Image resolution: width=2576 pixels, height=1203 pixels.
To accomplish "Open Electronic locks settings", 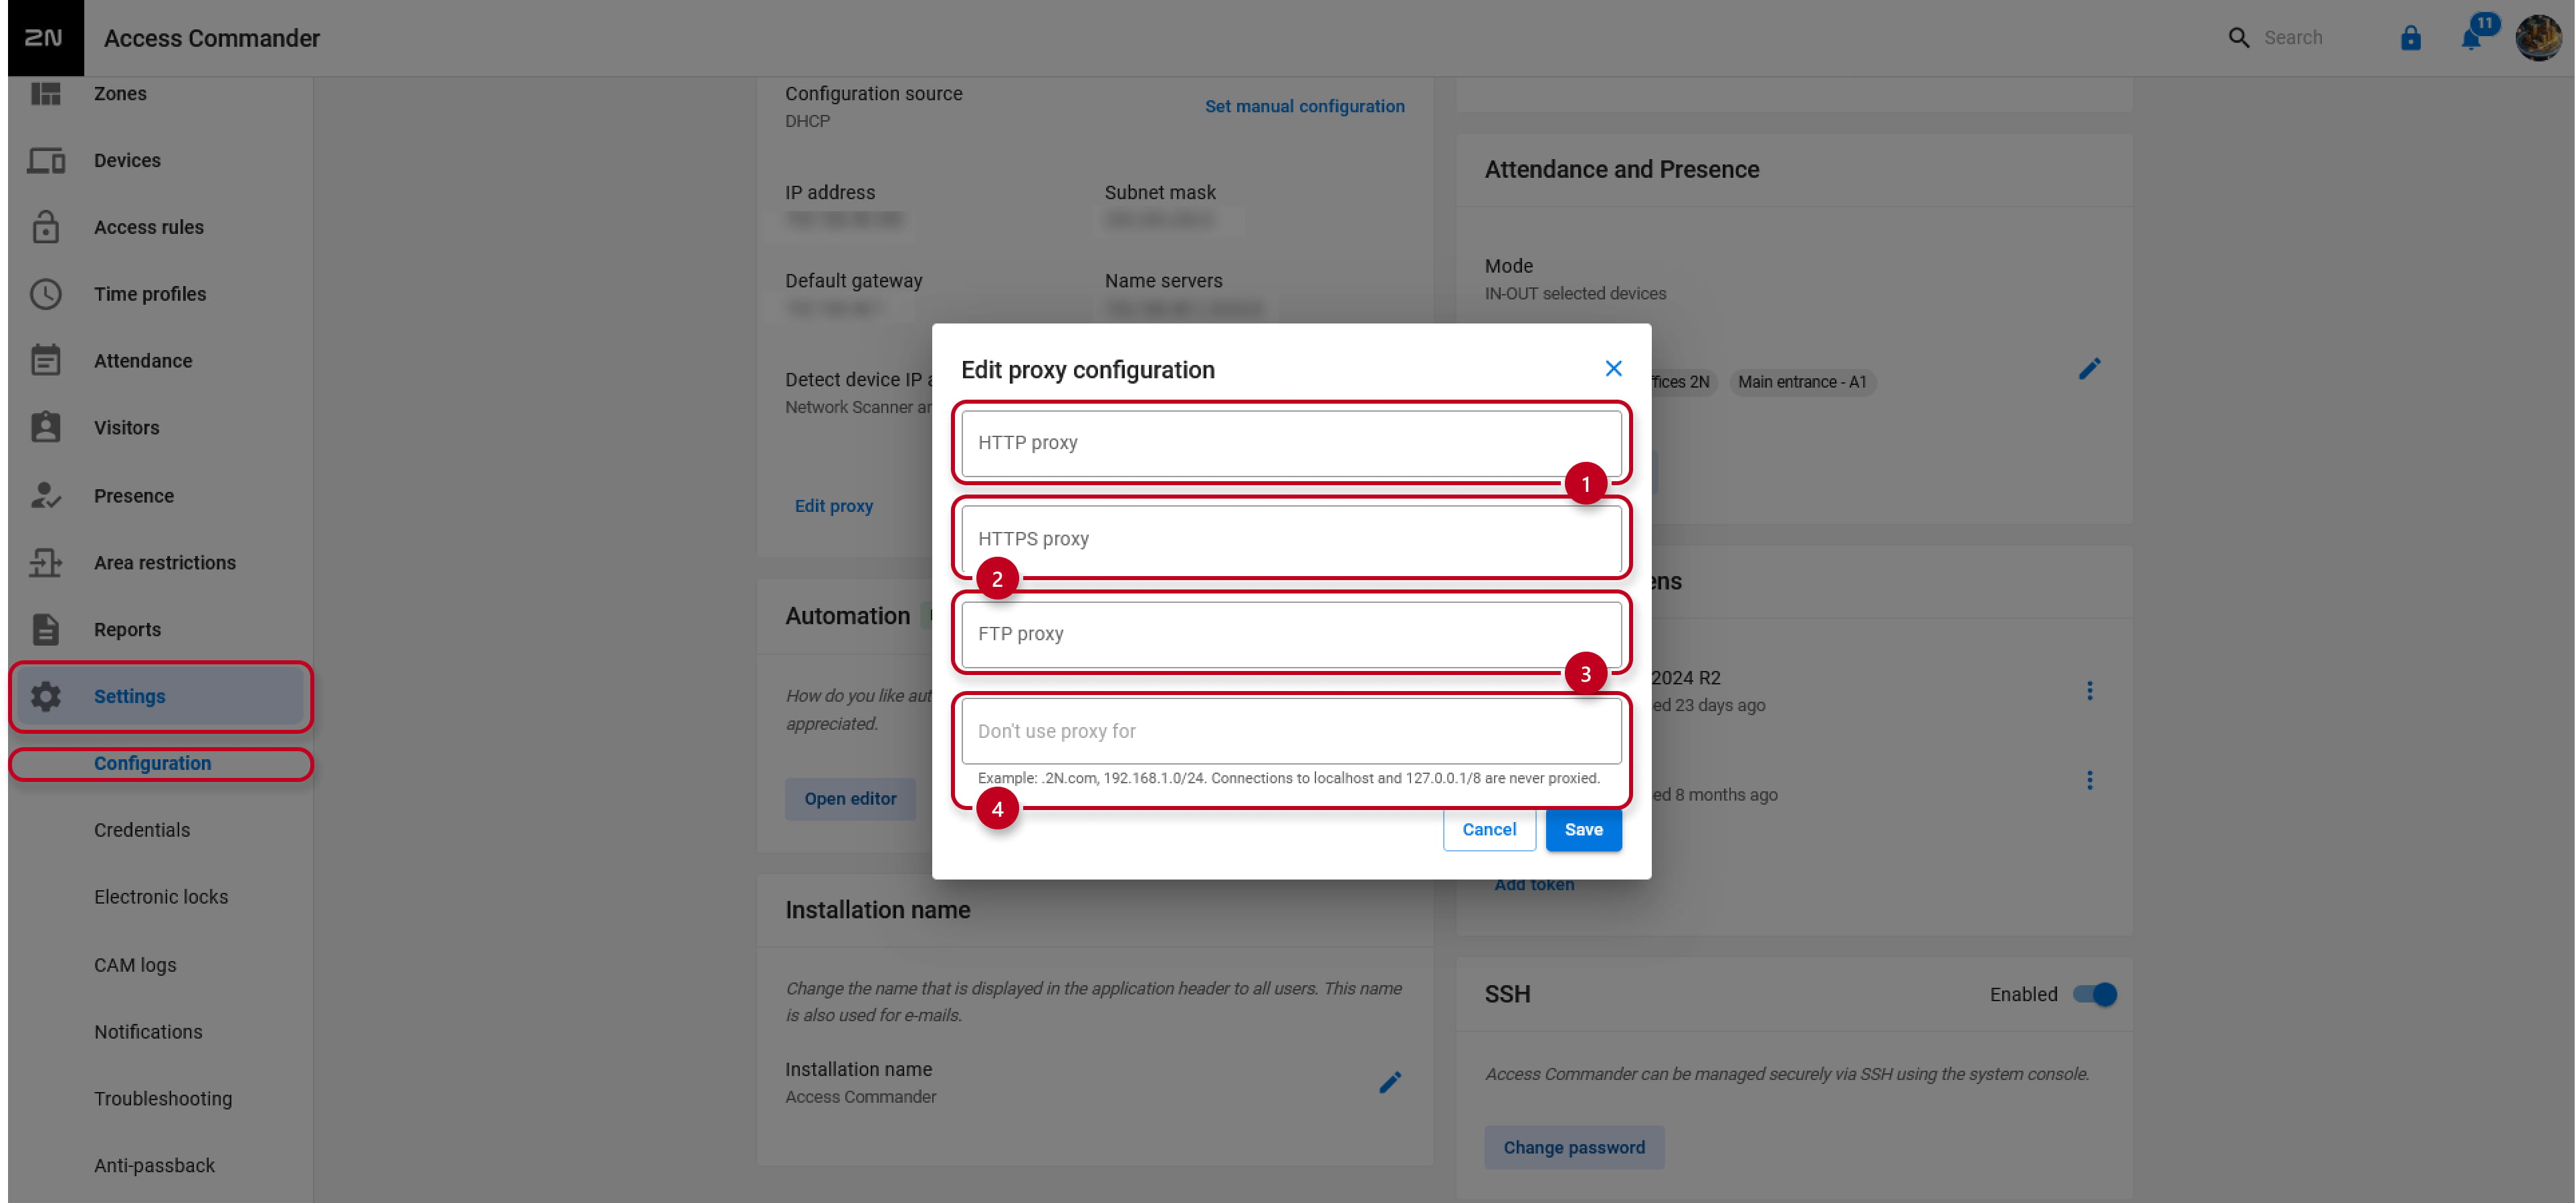I will tap(161, 898).
